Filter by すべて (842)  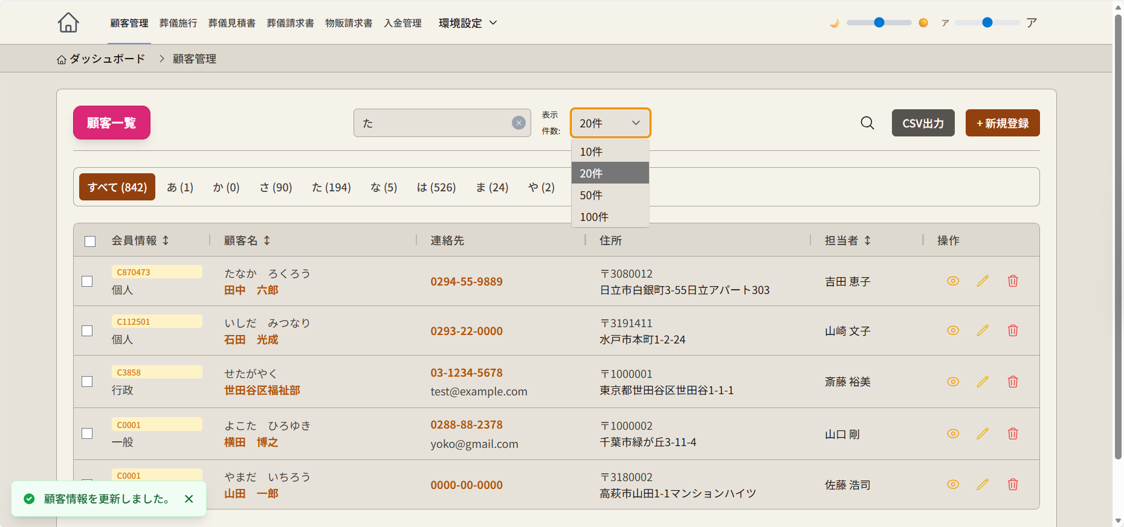pos(117,187)
